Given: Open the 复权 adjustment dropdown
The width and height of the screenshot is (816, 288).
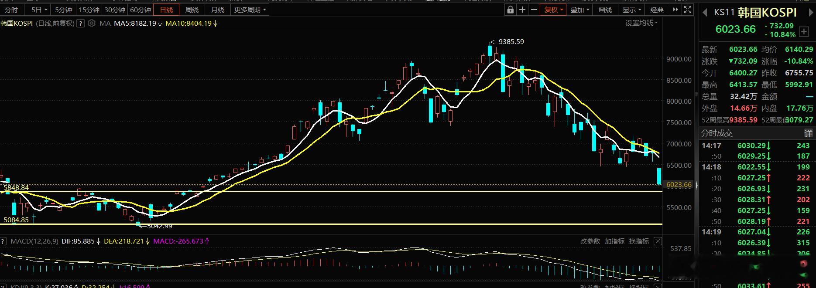Looking at the screenshot, I should click(x=553, y=10).
